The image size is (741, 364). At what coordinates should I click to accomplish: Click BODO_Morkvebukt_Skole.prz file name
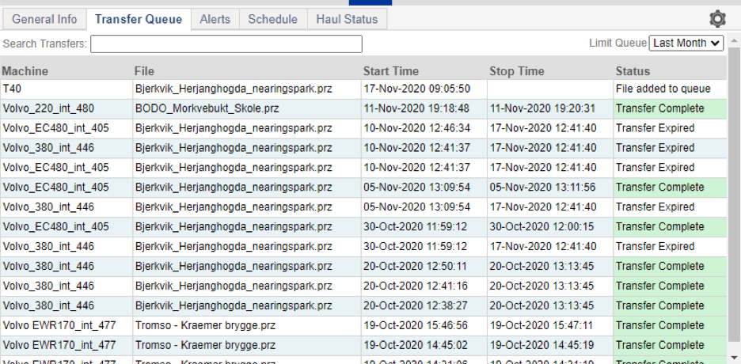[x=207, y=108]
